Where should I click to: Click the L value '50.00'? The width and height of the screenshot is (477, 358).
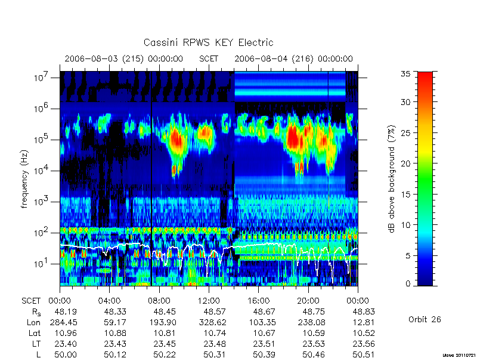pyautogui.click(x=66, y=354)
